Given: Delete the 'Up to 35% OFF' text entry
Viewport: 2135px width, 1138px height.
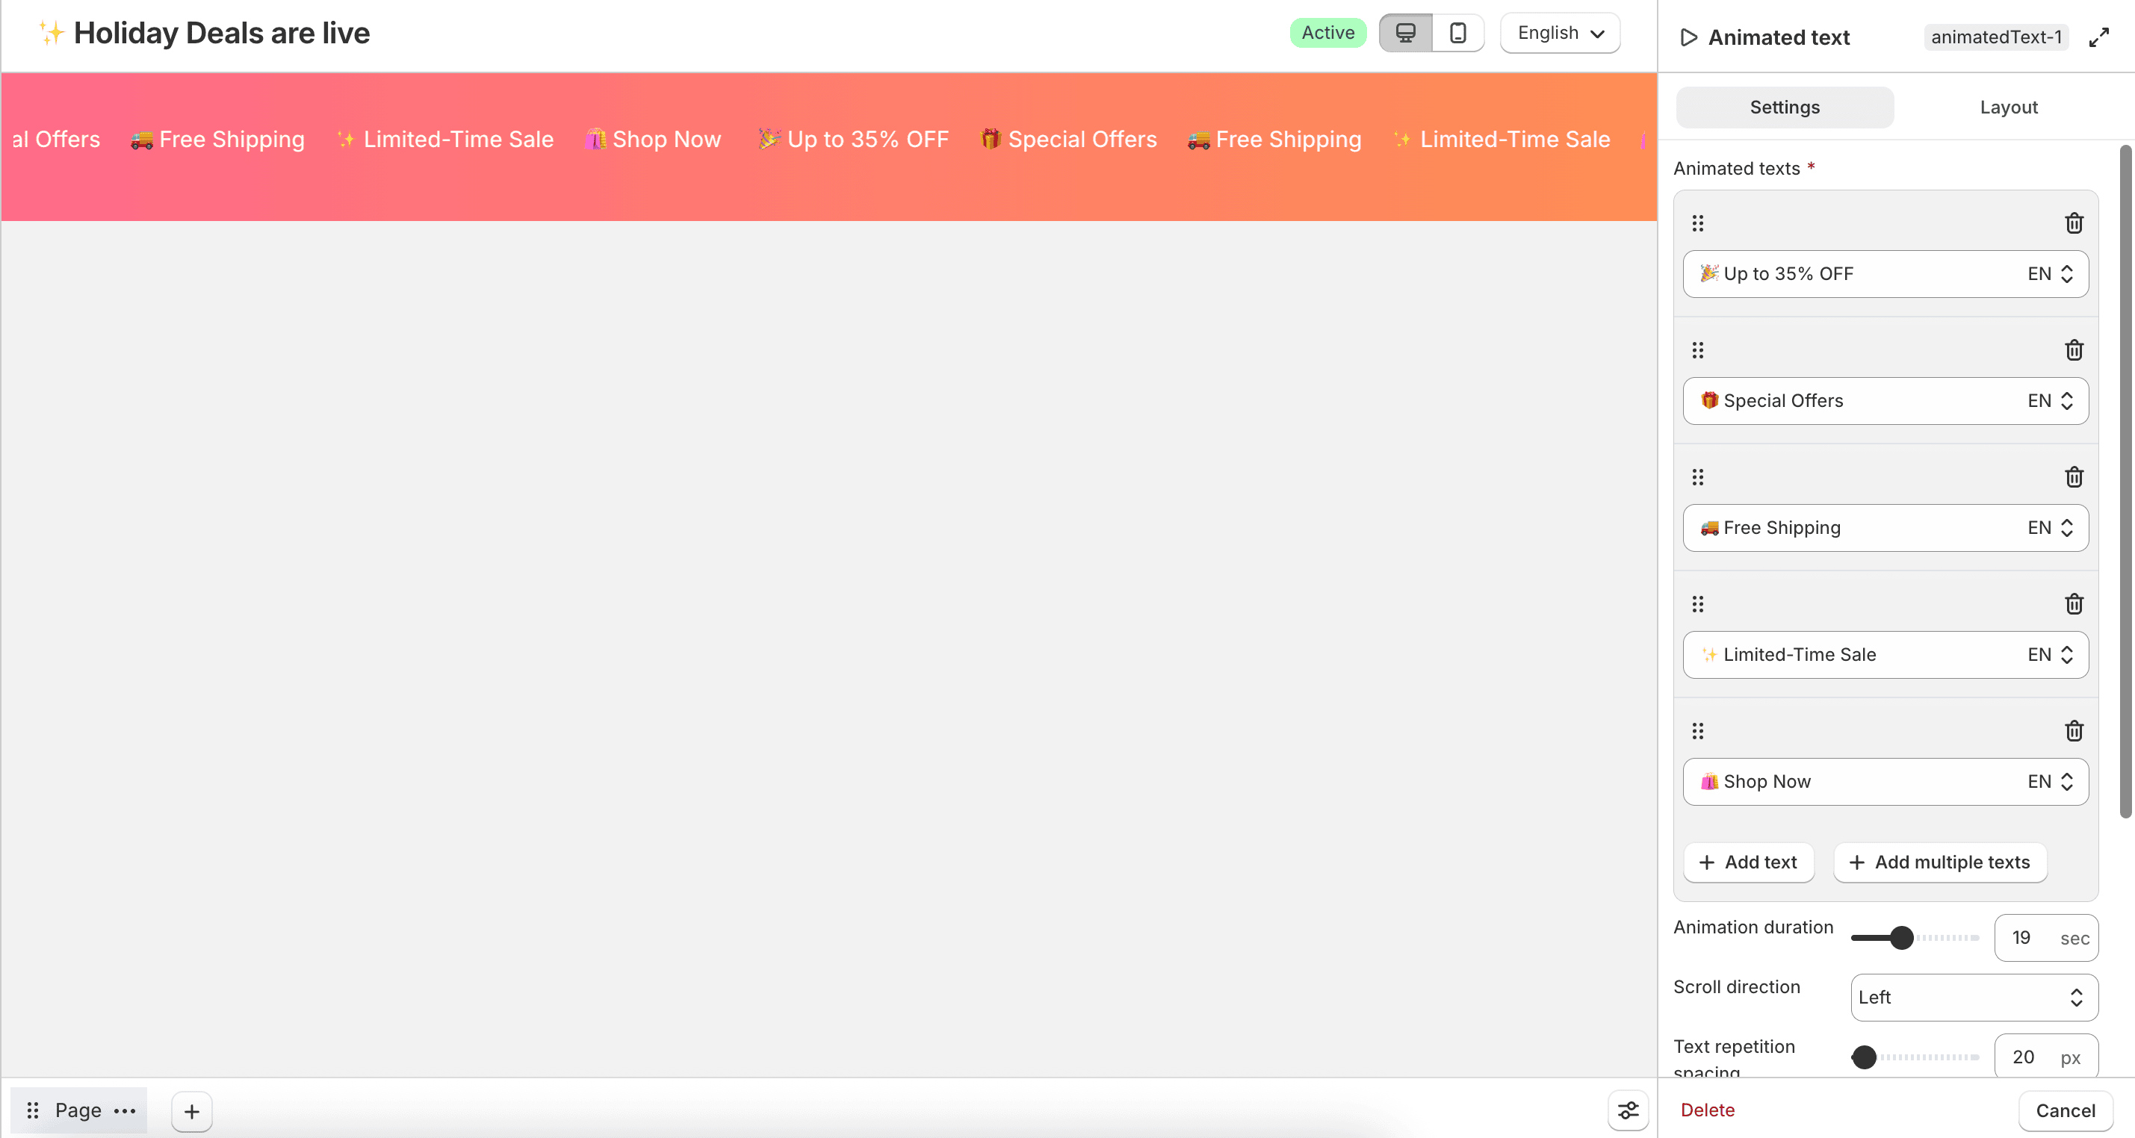Looking at the screenshot, I should 2074,223.
